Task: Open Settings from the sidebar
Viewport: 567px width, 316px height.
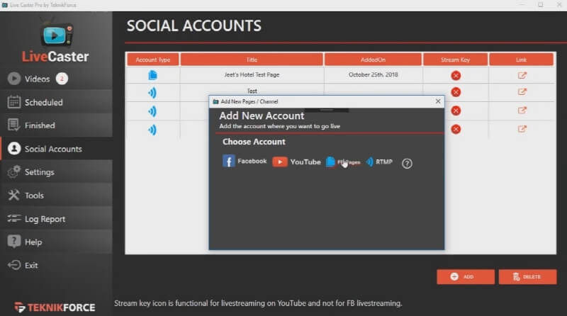Action: coord(56,172)
